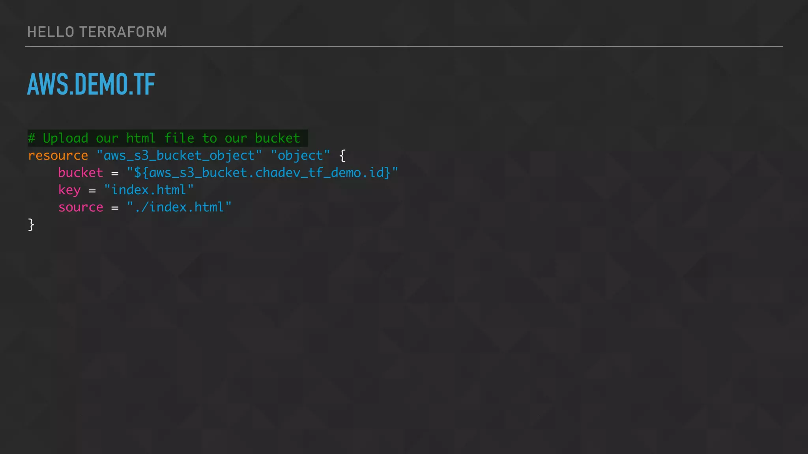Screen dimensions: 808x454
Task: Click the closing curly brace
Action: pyautogui.click(x=31, y=225)
